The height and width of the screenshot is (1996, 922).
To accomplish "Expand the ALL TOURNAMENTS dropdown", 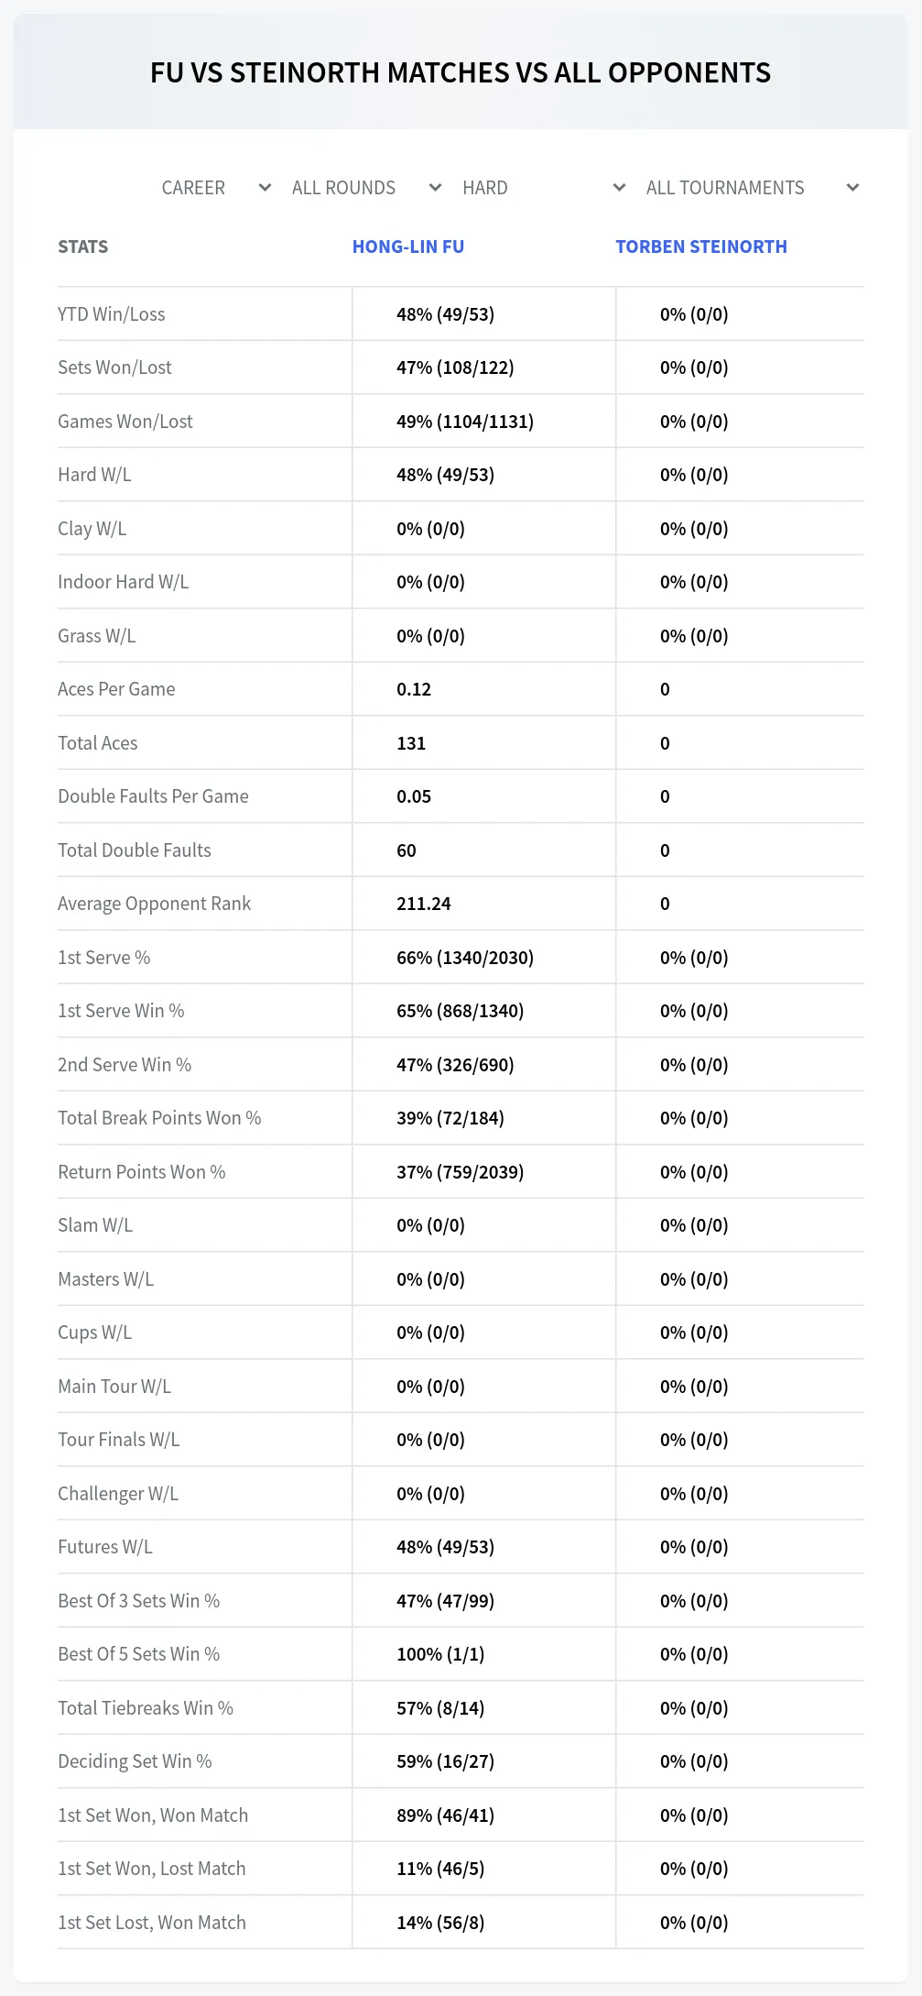I will click(x=752, y=188).
